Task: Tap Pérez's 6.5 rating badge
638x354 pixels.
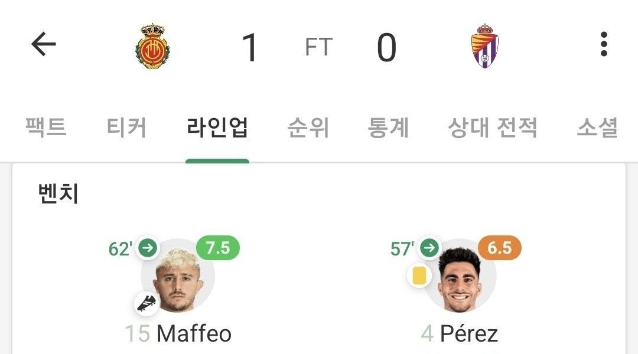Action: [499, 248]
